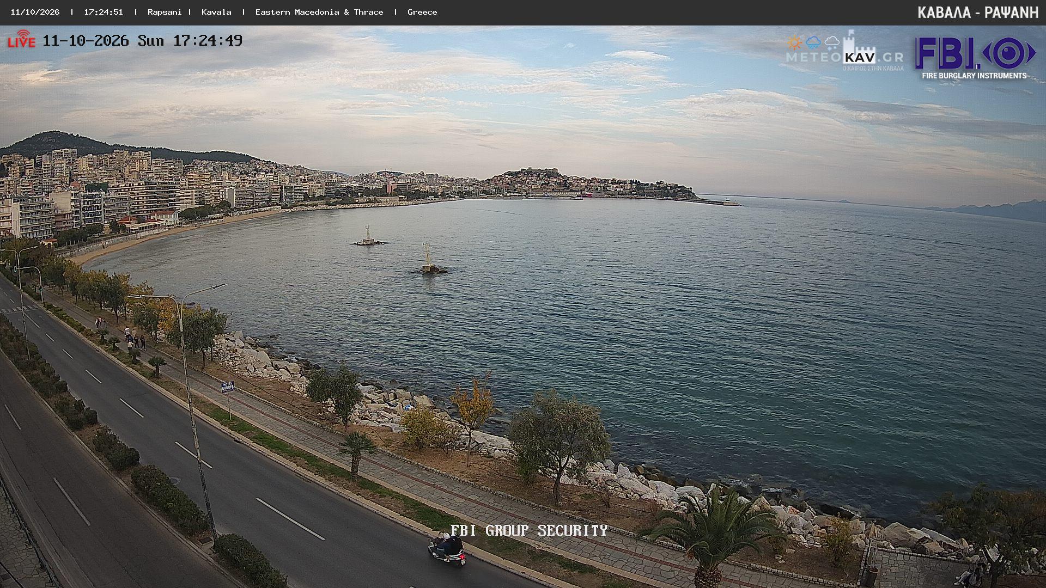
Task: Select Eastern Macedonia & Thrace region label
Action: [319, 12]
